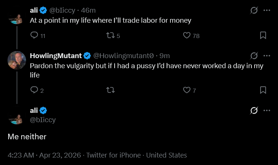
Task: Open more menu on HowlingMutant's tweet
Action: 266,56
